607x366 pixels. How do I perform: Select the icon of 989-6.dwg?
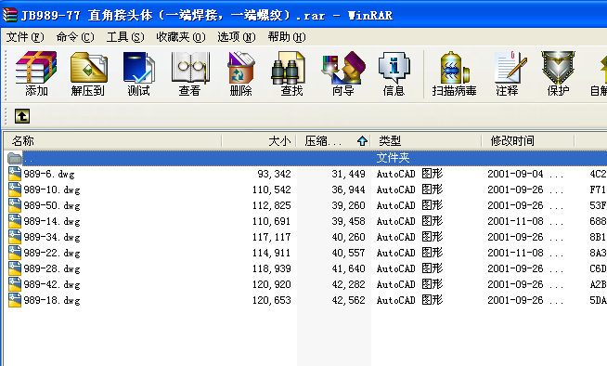pos(15,174)
